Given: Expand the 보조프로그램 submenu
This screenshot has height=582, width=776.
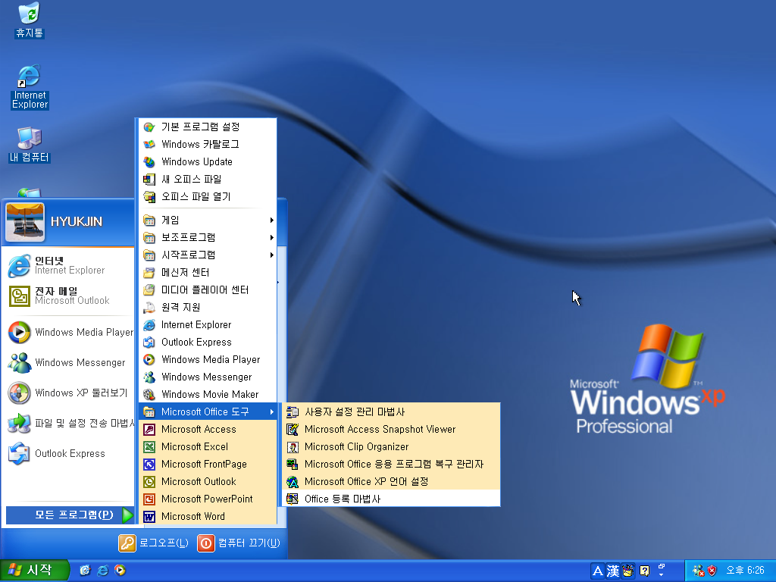Looking at the screenshot, I should pos(208,237).
